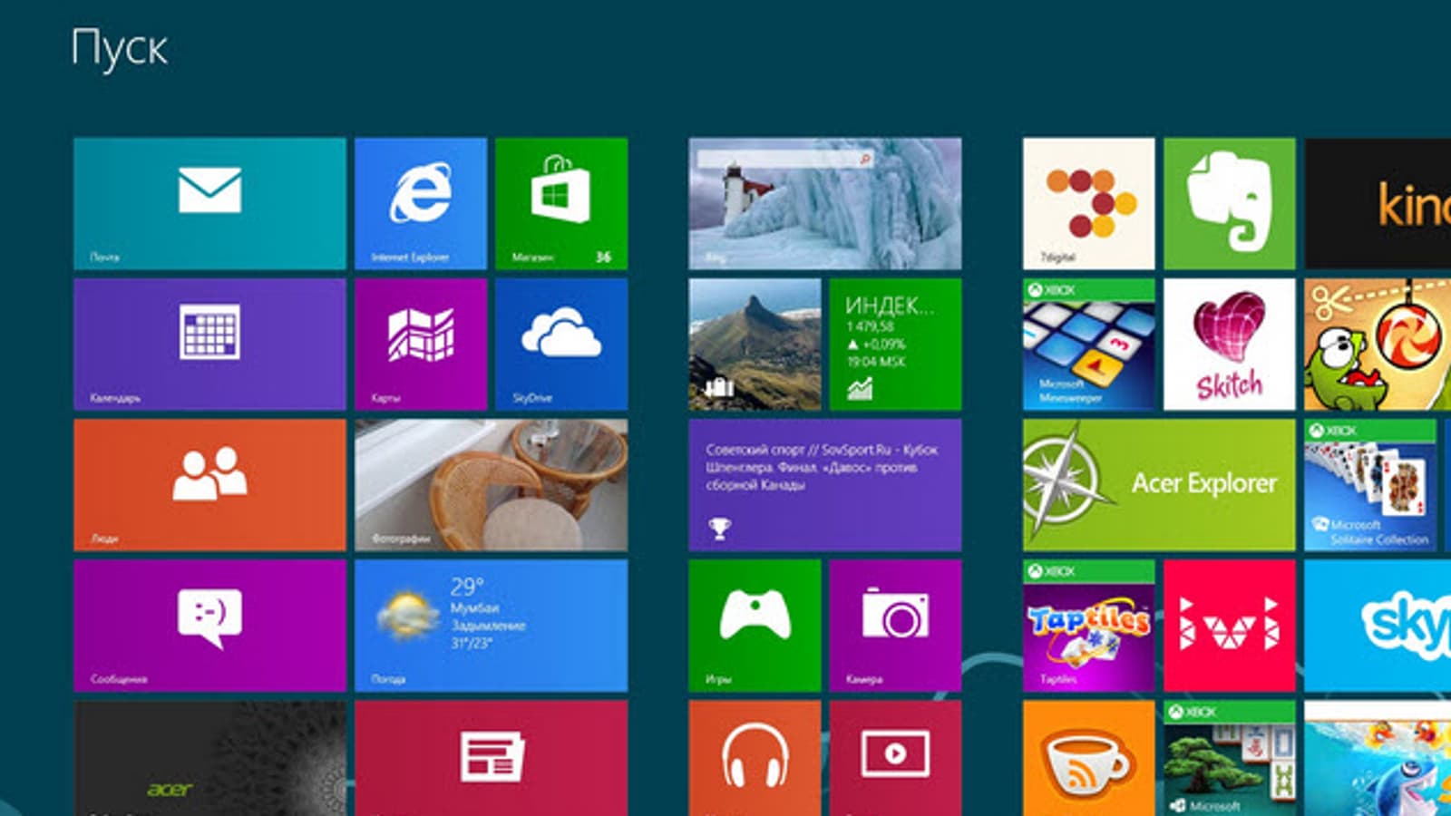This screenshot has height=816, width=1451.
Task: Open the Фотографии photos tile
Action: pyautogui.click(x=491, y=485)
